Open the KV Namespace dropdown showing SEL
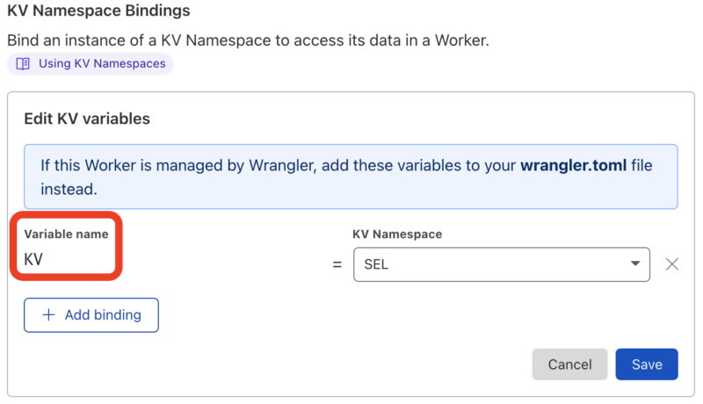The image size is (703, 404). tap(501, 264)
